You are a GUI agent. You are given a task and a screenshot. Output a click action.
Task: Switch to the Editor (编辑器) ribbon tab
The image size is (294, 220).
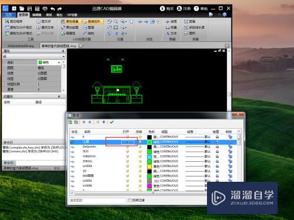coord(36,15)
